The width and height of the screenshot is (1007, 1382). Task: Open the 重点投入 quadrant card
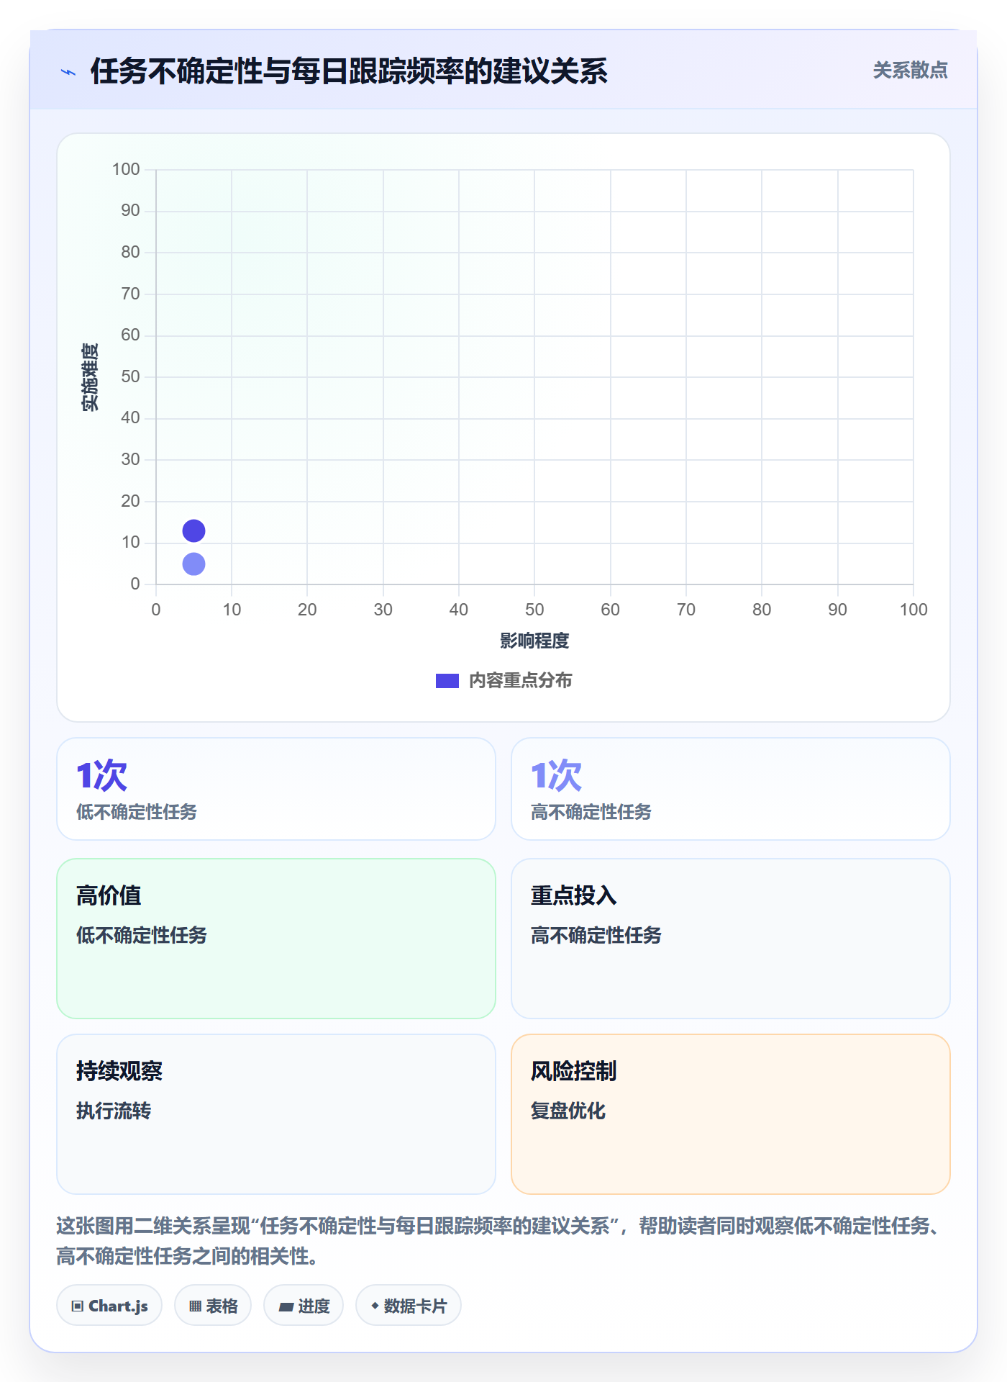pyautogui.click(x=731, y=939)
